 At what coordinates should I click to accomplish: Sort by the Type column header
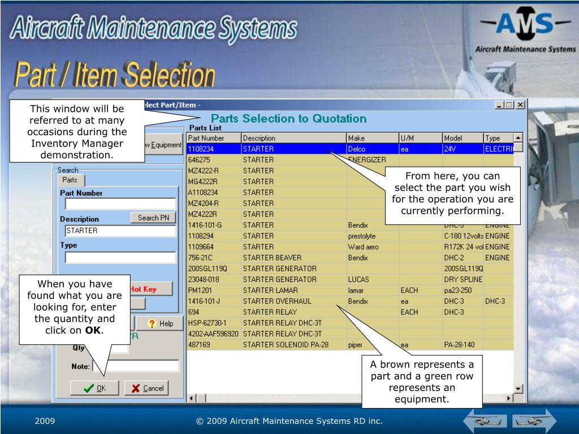pos(499,138)
